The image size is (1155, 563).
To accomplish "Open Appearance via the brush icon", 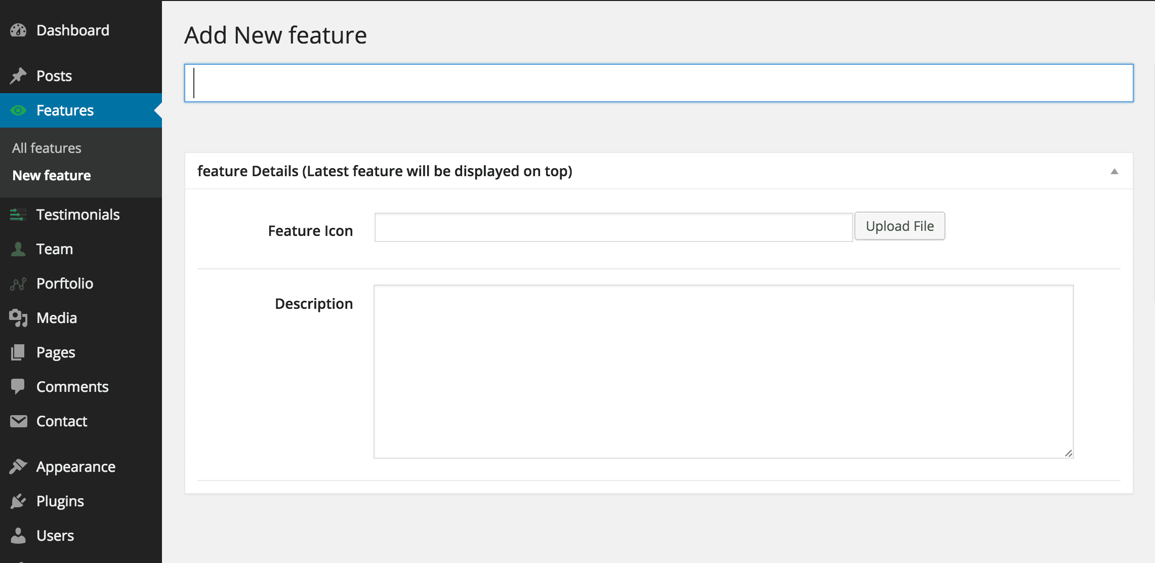I will [18, 466].
